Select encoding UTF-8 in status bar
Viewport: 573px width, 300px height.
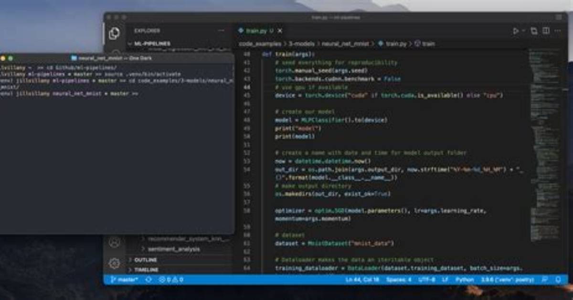coord(426,279)
